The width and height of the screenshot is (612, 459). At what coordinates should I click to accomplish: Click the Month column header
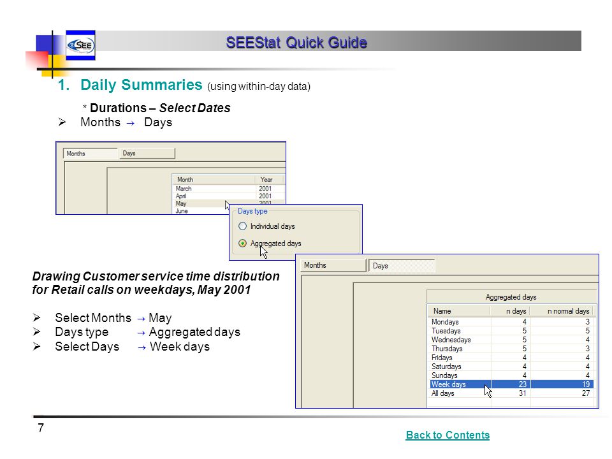click(x=214, y=180)
